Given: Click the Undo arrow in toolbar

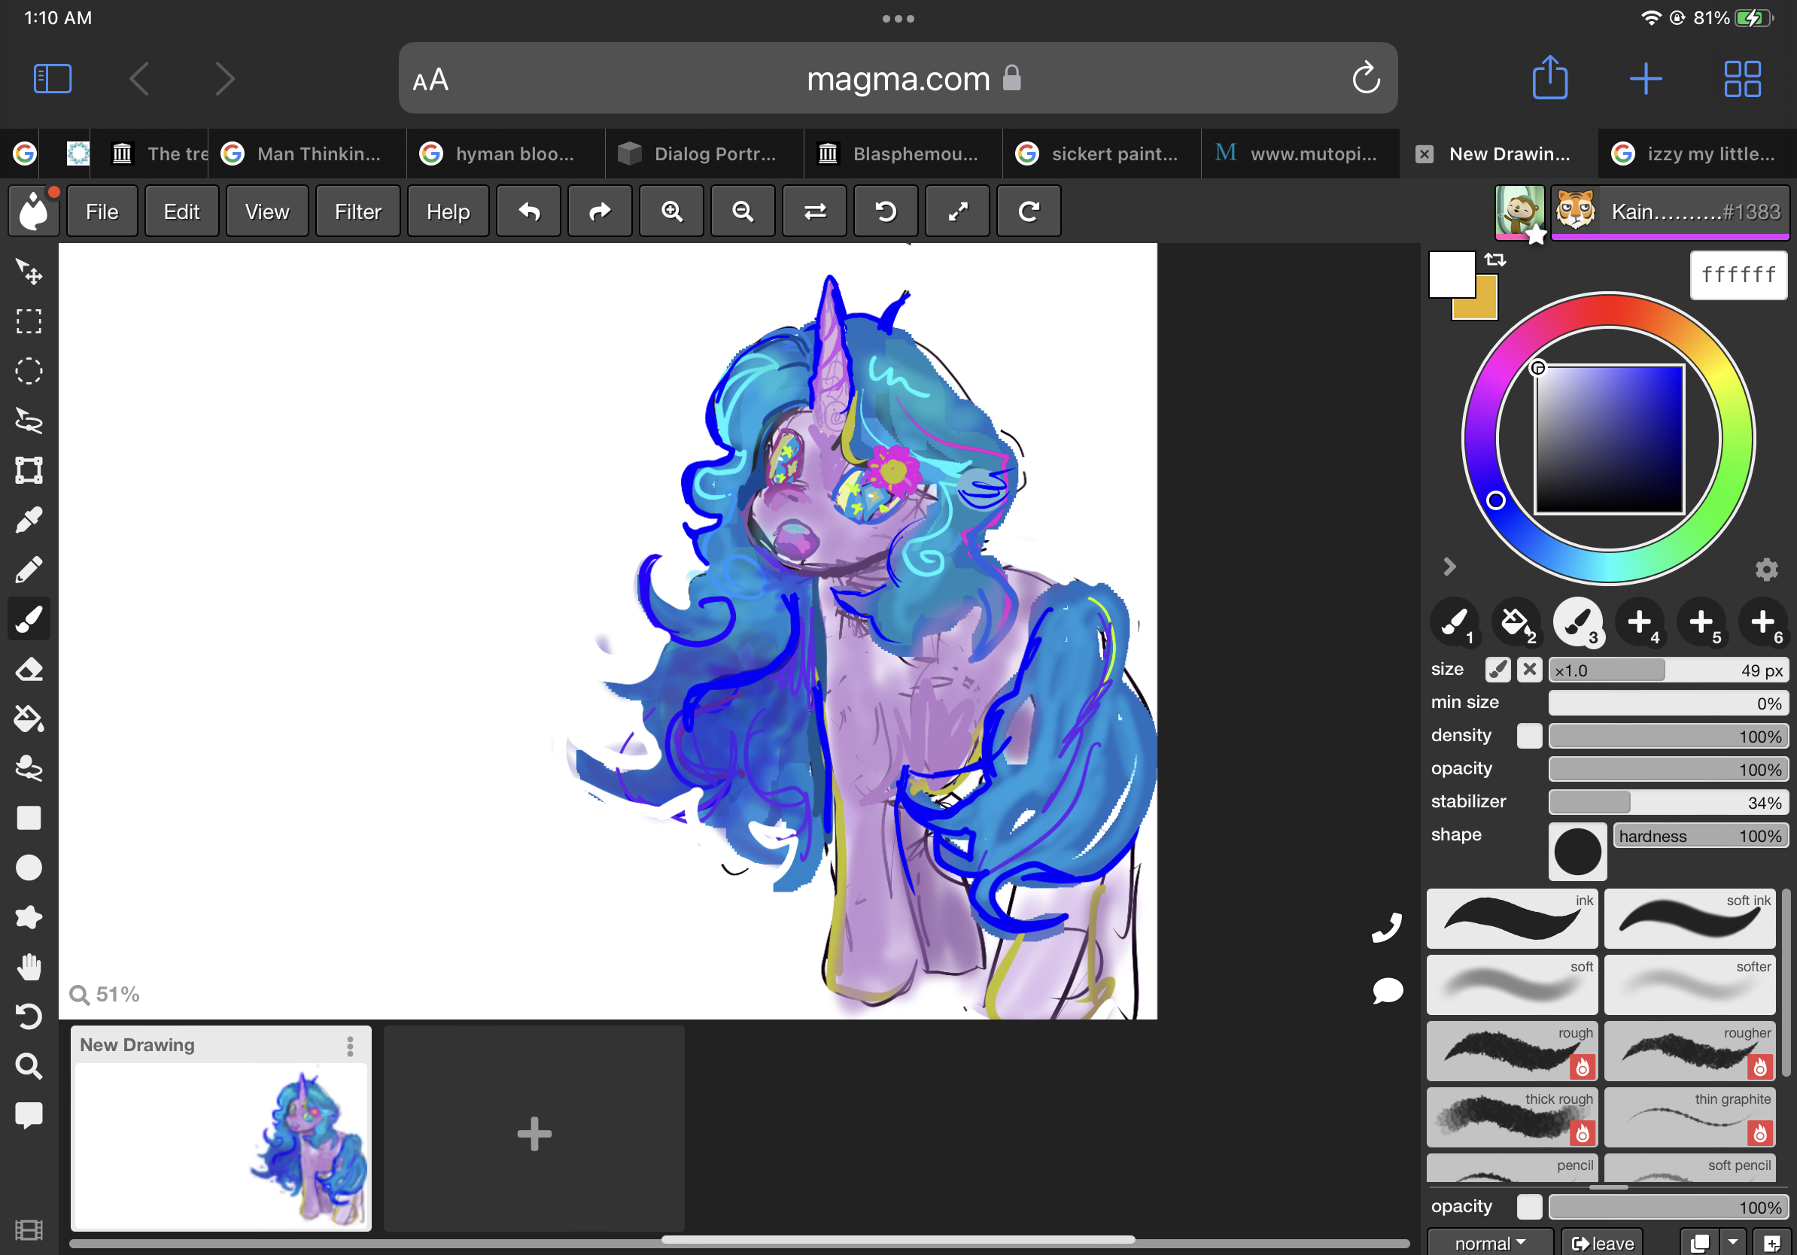Looking at the screenshot, I should [529, 211].
